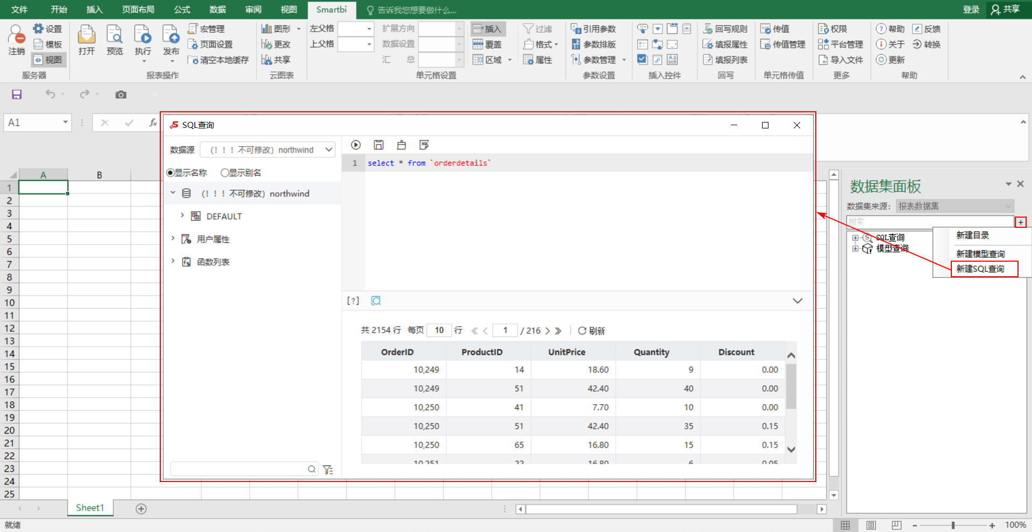Click the plus icon in dataset panel
Image resolution: width=1032 pixels, height=532 pixels.
tap(1021, 222)
